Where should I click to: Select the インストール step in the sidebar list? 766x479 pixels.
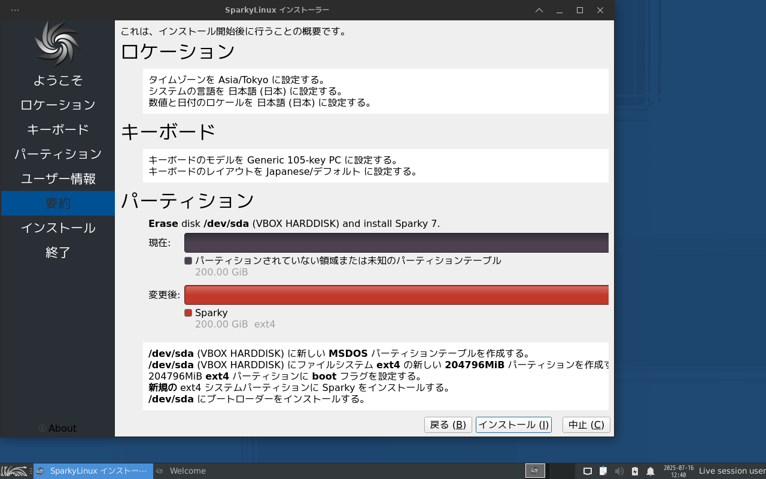pos(58,228)
